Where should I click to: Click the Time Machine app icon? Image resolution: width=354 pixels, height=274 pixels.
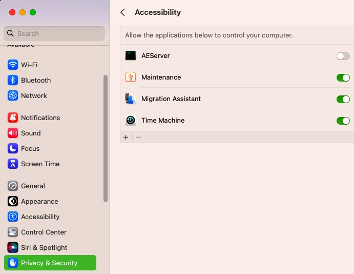[x=131, y=120]
